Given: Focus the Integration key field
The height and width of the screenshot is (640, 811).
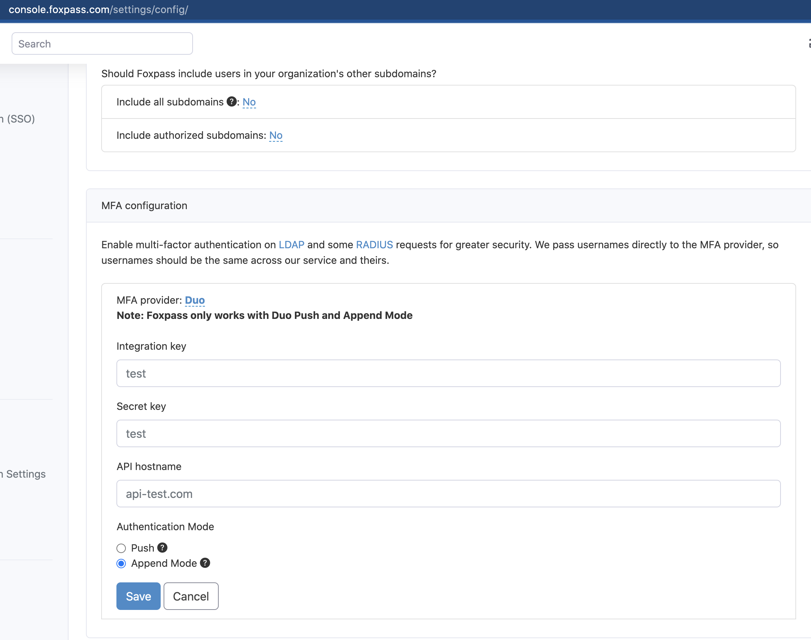Looking at the screenshot, I should (x=448, y=373).
